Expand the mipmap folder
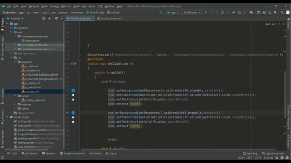Image resolution: width=291 pixels, height=163 pixels. point(15,104)
